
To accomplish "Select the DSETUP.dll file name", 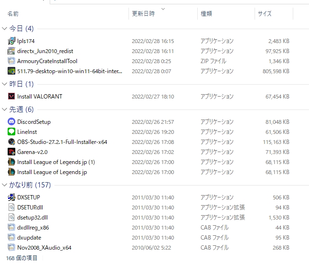I will point(30,208).
